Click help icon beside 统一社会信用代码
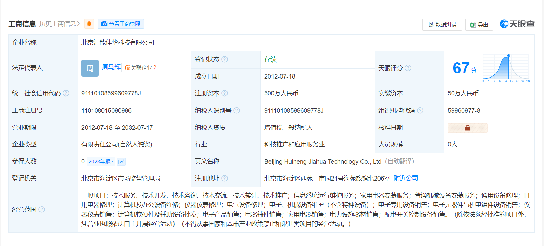The image size is (544, 246). 66,93
